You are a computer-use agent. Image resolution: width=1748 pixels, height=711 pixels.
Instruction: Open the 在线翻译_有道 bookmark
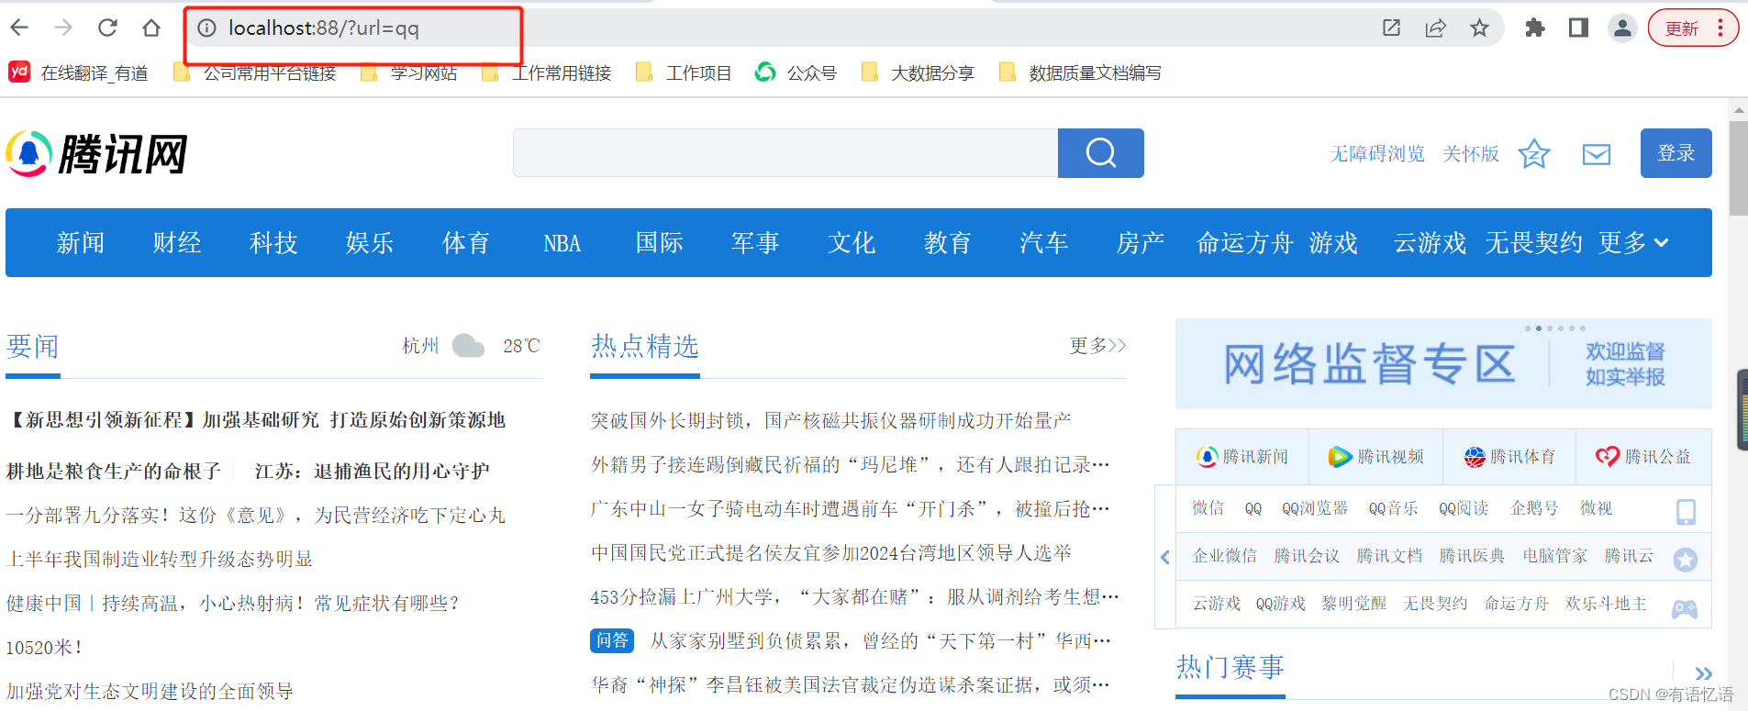(x=78, y=72)
